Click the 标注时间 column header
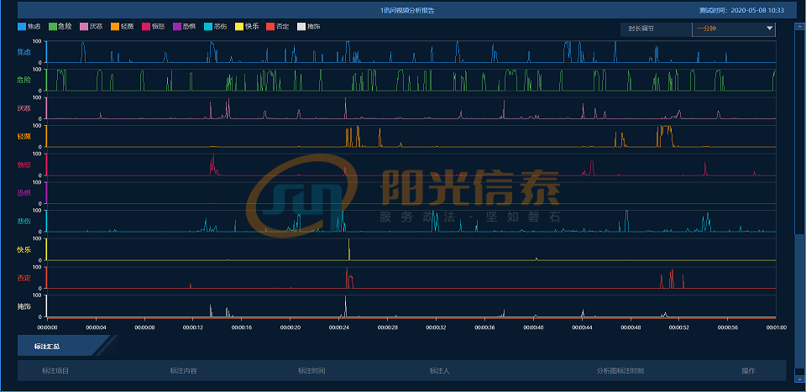Image resolution: width=806 pixels, height=392 pixels. [x=311, y=371]
